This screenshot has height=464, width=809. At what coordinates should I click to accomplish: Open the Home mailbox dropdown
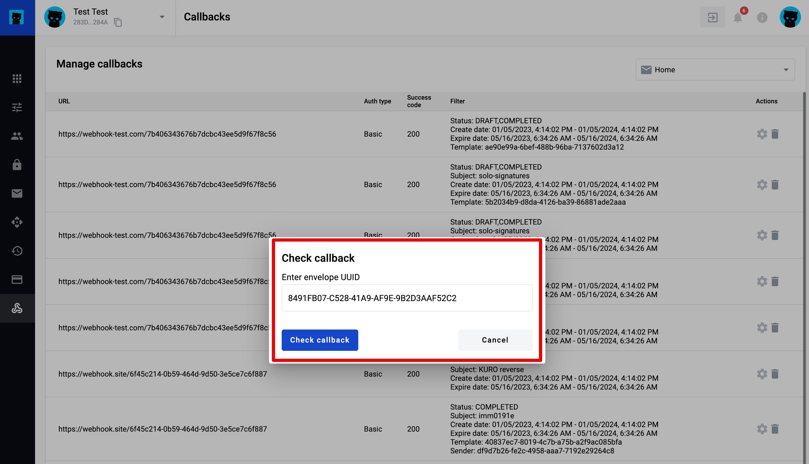point(715,70)
